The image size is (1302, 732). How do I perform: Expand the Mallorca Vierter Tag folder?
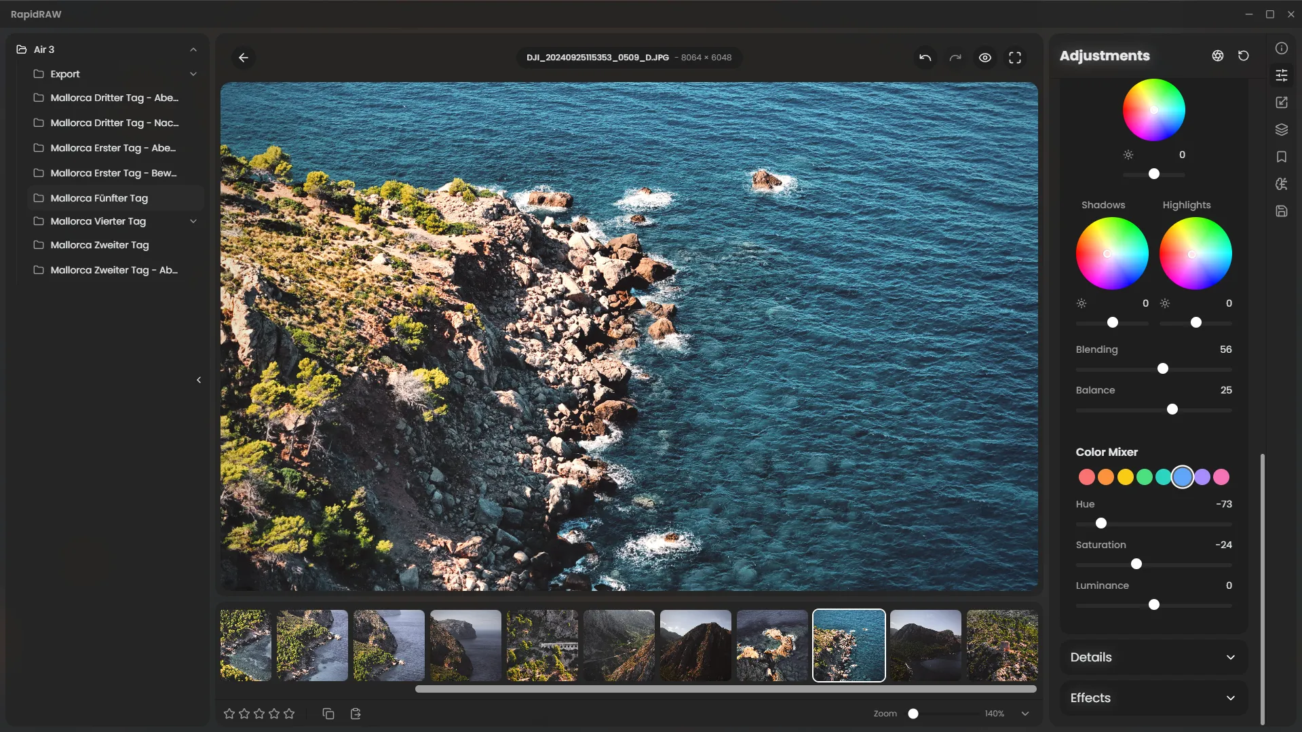(193, 221)
